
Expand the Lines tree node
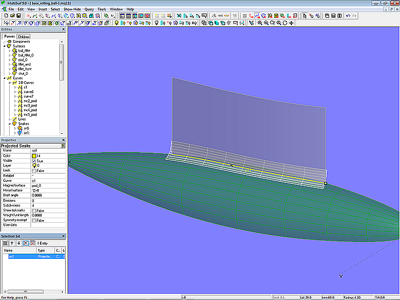click(9, 119)
